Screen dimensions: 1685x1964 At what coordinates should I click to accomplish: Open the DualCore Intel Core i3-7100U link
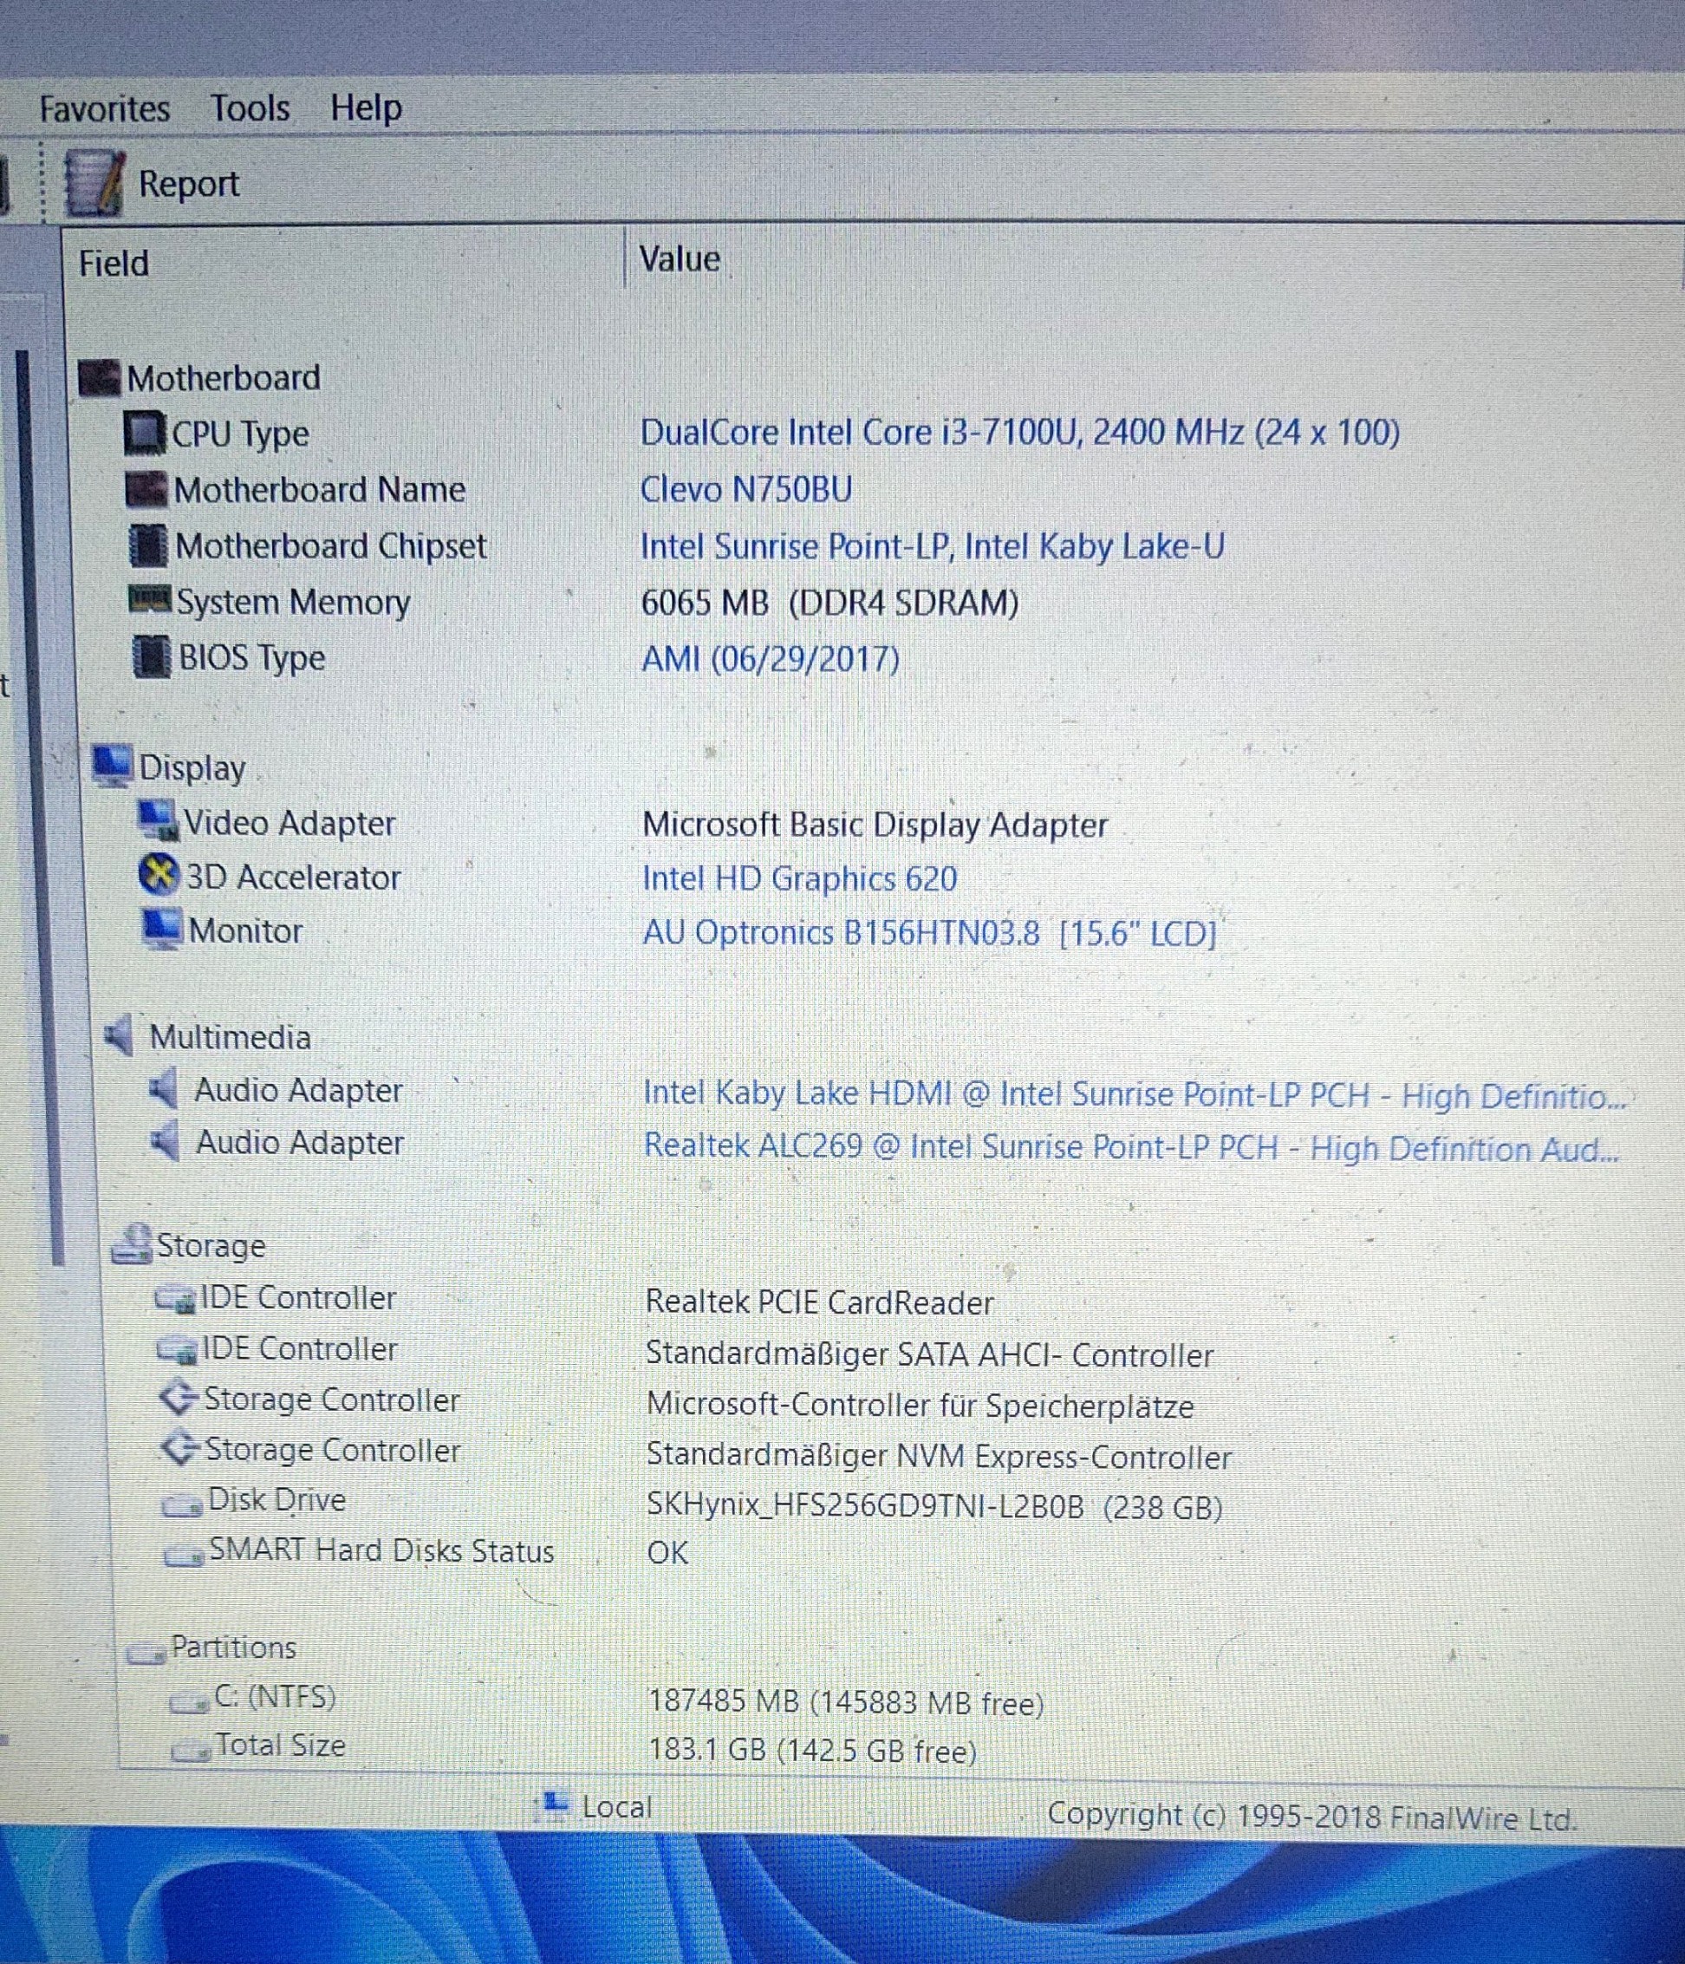[1019, 432]
